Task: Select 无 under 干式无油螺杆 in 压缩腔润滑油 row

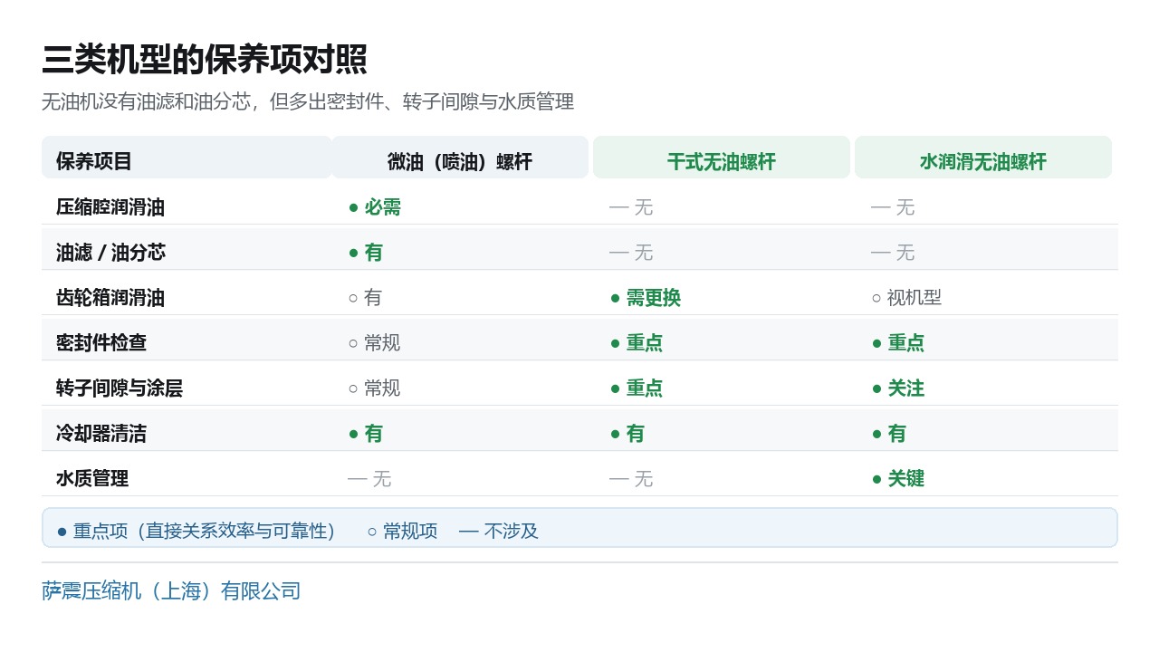Action: click(631, 206)
